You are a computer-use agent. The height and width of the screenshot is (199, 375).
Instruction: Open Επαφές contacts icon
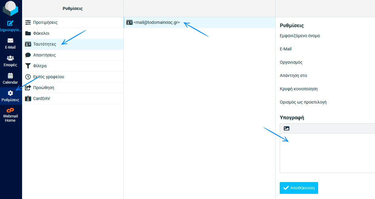(10, 58)
